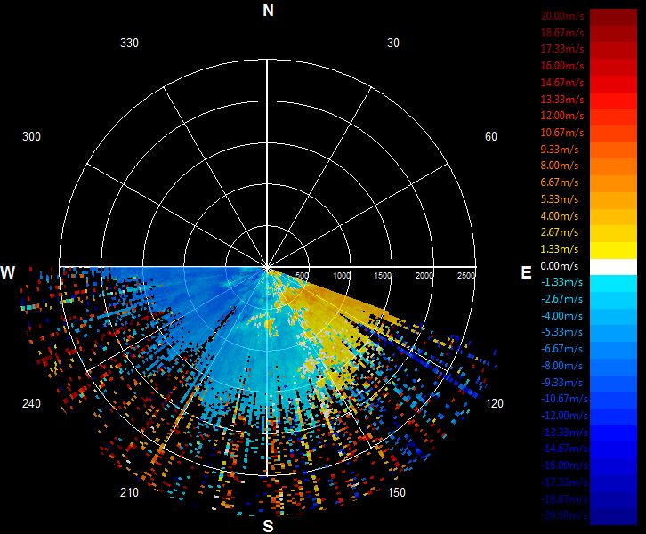Click the 1000 range ring label
Screen dimensions: 646x534
pyautogui.click(x=342, y=276)
